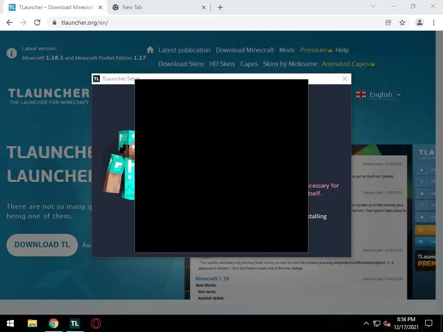Open Chrome three-dot menu
This screenshot has height=332, width=443.
433,22
